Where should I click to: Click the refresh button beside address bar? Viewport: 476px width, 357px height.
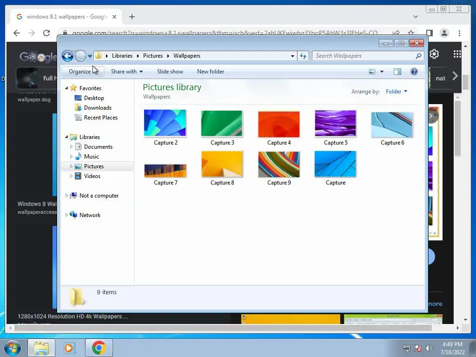[303, 56]
